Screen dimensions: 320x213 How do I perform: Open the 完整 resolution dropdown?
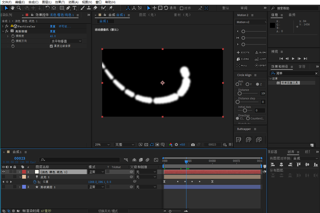click(124, 145)
